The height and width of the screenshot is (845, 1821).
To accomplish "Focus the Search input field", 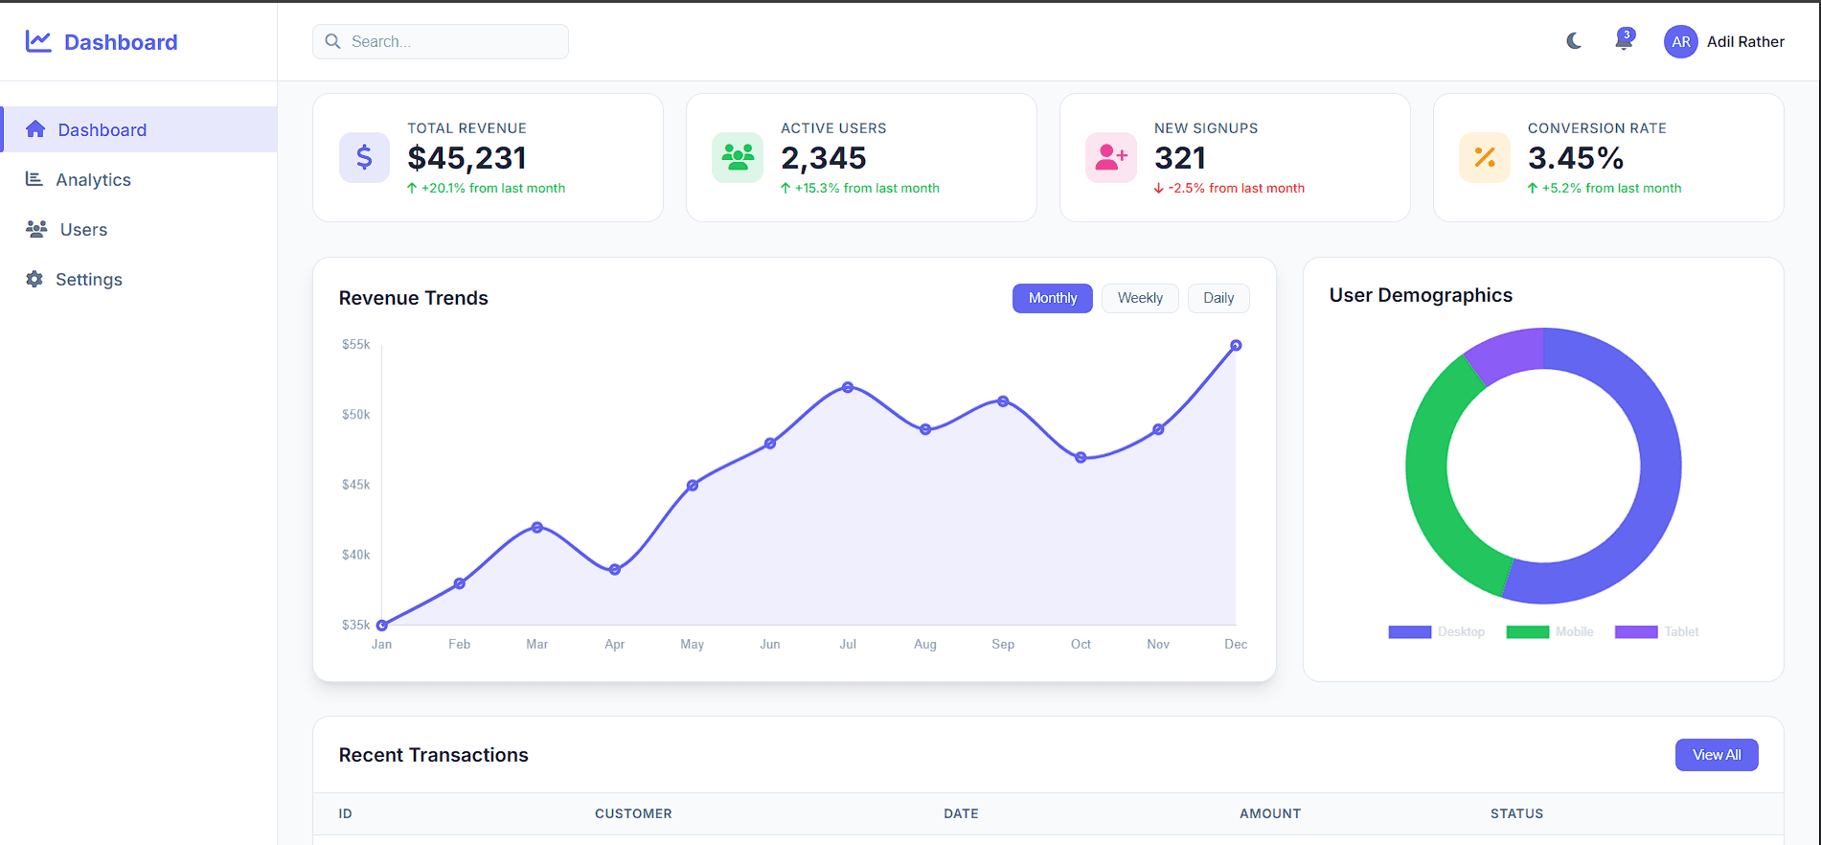I will [x=441, y=41].
